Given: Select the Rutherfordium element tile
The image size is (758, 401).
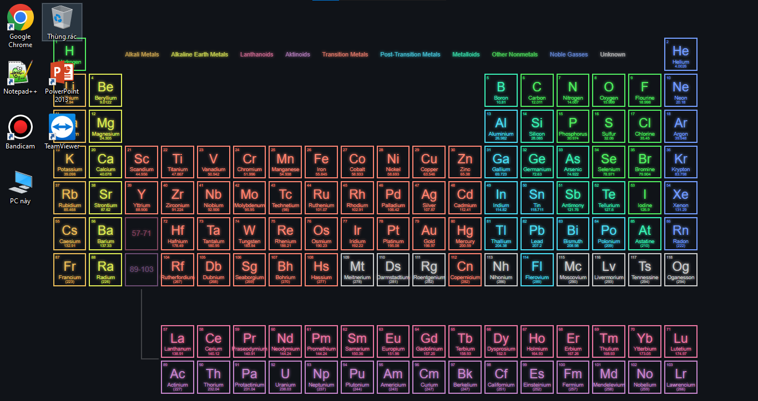Looking at the screenshot, I should [178, 270].
